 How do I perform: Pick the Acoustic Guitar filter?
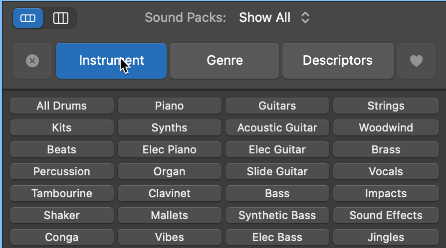[277, 127]
